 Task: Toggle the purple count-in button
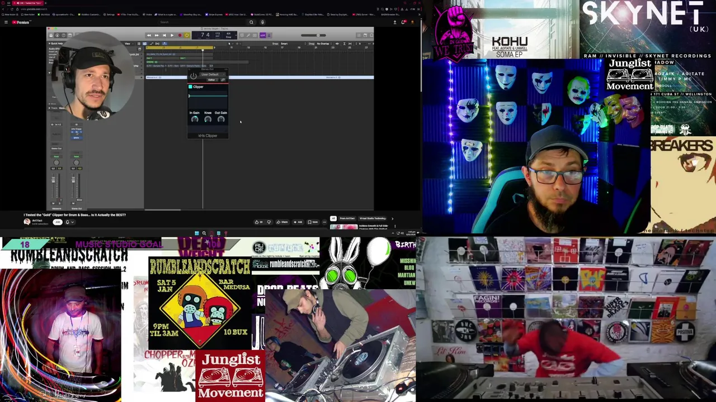[x=262, y=35]
